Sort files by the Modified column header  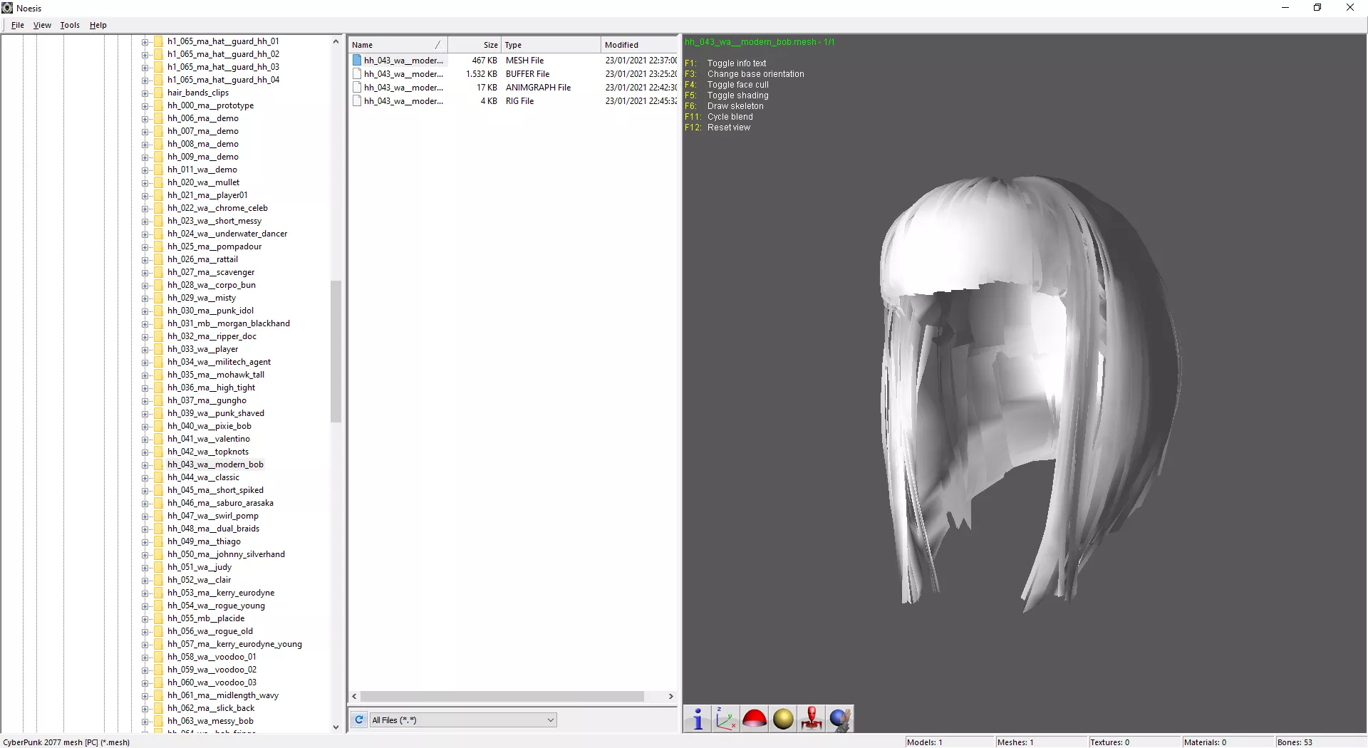(x=639, y=45)
